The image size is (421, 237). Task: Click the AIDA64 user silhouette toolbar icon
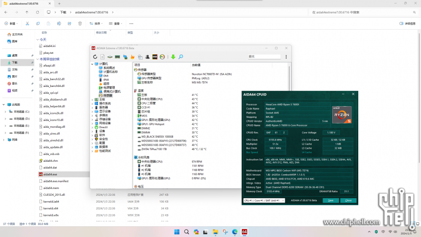click(147, 57)
